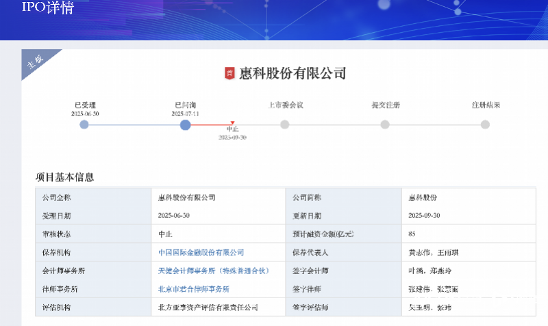Click the 项目基本信息 section heading
Viewport: 548px width, 326px height.
[x=64, y=177]
